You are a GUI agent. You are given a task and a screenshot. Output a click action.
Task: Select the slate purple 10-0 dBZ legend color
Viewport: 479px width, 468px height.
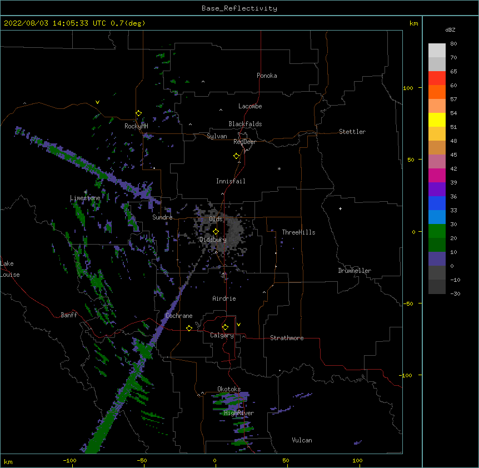click(x=437, y=259)
